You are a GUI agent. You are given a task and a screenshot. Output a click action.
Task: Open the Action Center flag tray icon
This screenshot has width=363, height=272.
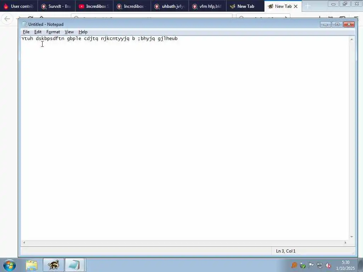click(311, 265)
